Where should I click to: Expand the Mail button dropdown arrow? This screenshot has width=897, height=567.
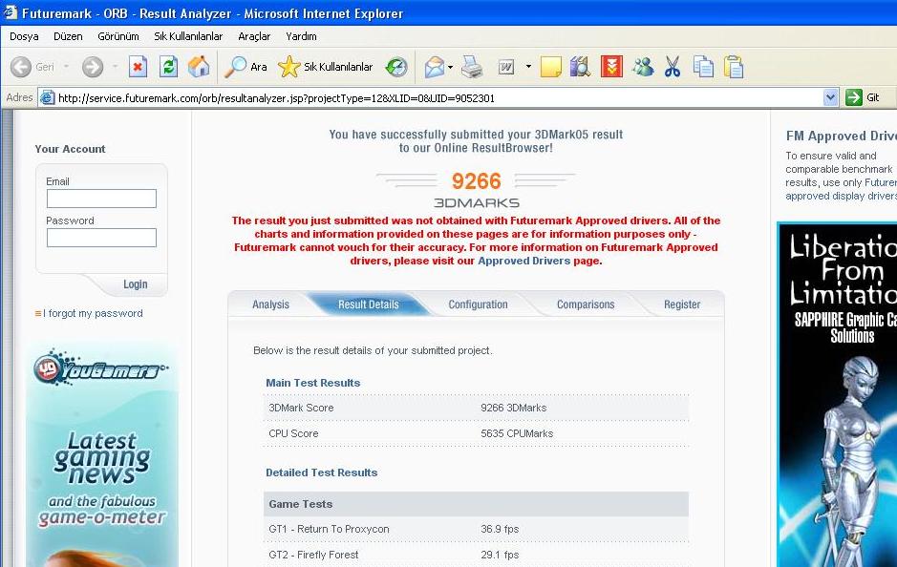coord(450,67)
